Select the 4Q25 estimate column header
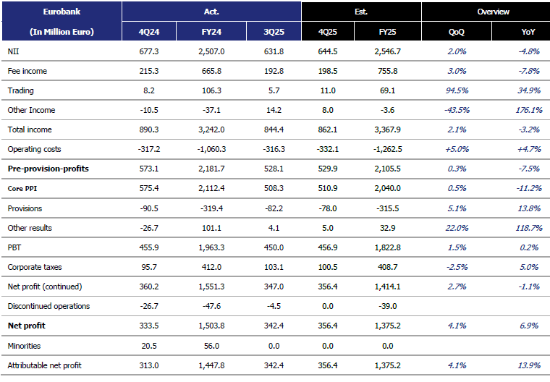This screenshot has height=382, width=550. coord(331,32)
